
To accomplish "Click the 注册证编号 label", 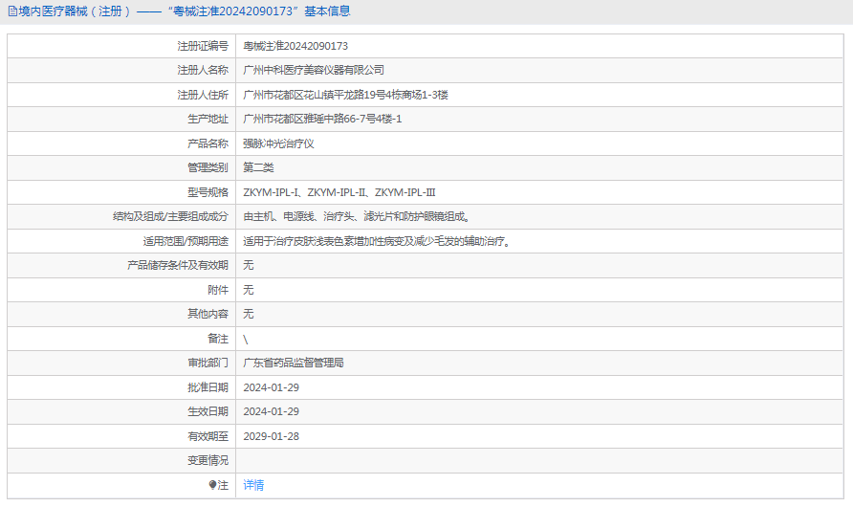I will (203, 46).
